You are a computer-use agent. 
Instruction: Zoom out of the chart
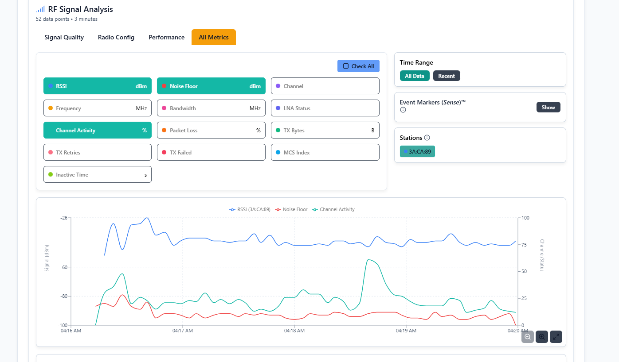point(528,337)
